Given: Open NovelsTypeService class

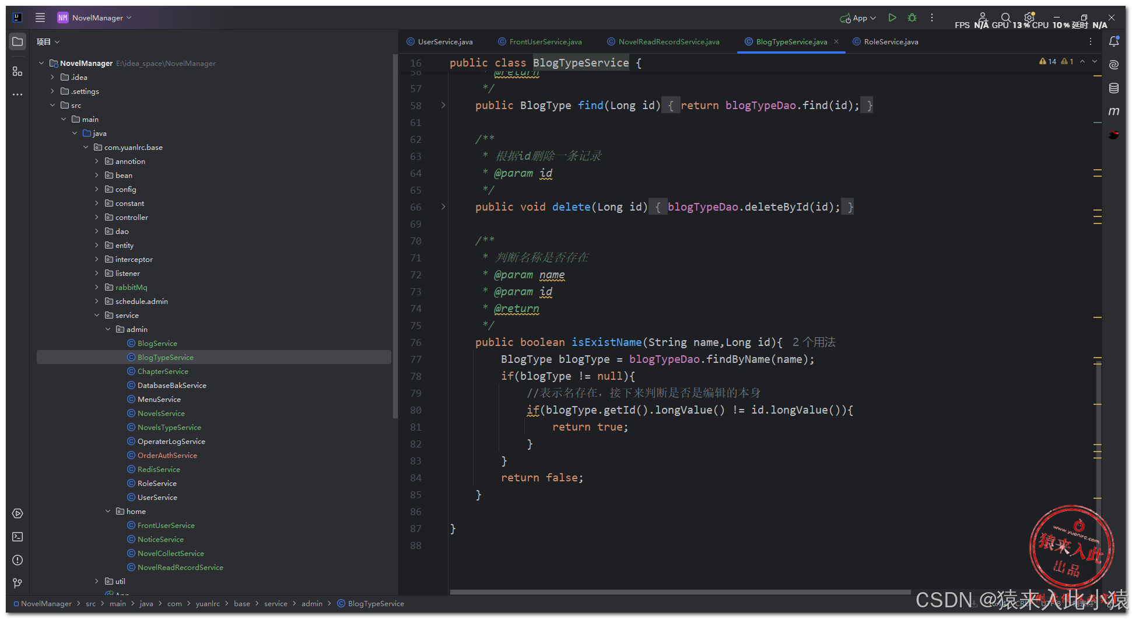Looking at the screenshot, I should coord(169,427).
